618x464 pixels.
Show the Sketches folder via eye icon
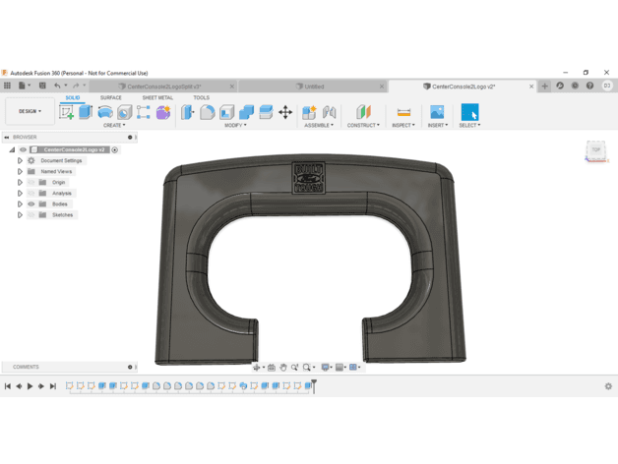click(x=31, y=215)
